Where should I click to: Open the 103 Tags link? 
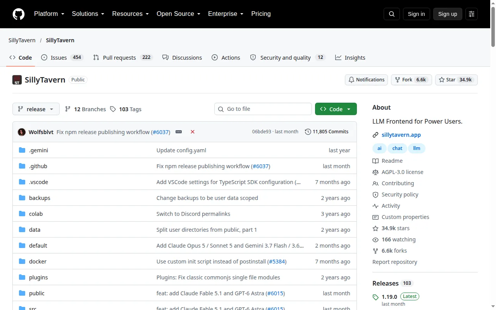(x=126, y=109)
